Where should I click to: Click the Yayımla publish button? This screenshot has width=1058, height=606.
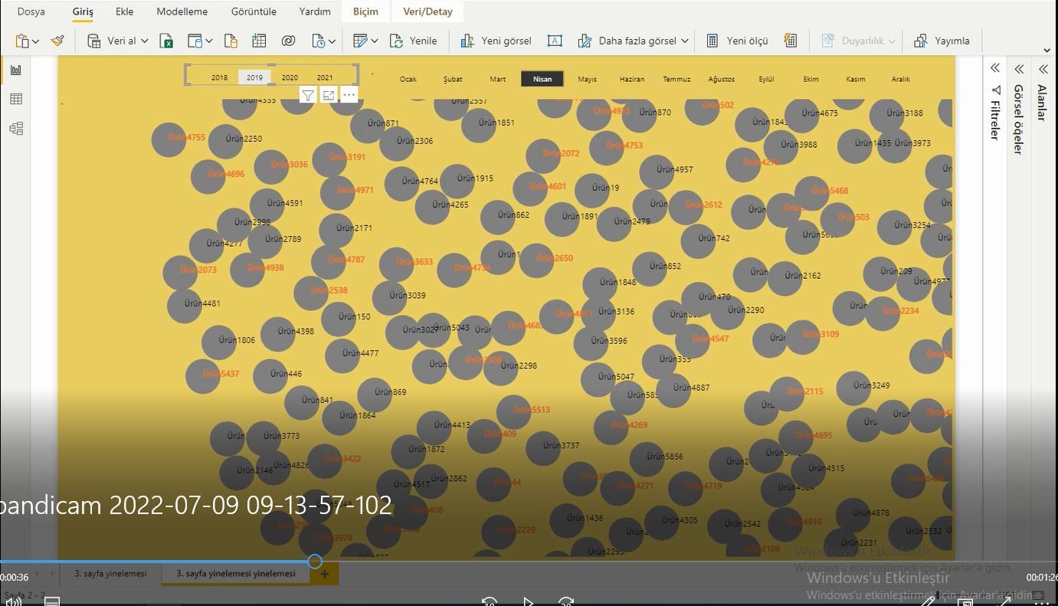point(942,41)
